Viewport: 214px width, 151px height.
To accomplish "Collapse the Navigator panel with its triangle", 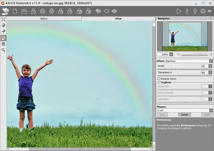I will coord(210,18).
